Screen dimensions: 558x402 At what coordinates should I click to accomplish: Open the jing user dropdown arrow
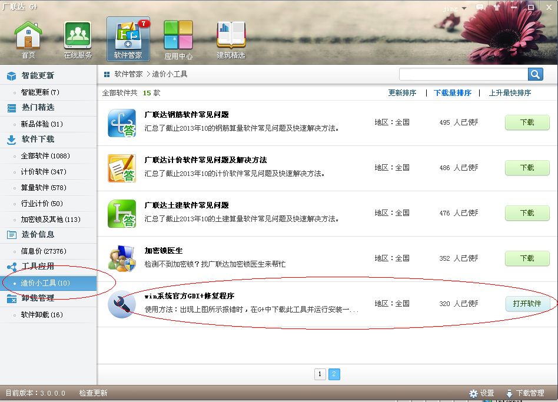(464, 8)
